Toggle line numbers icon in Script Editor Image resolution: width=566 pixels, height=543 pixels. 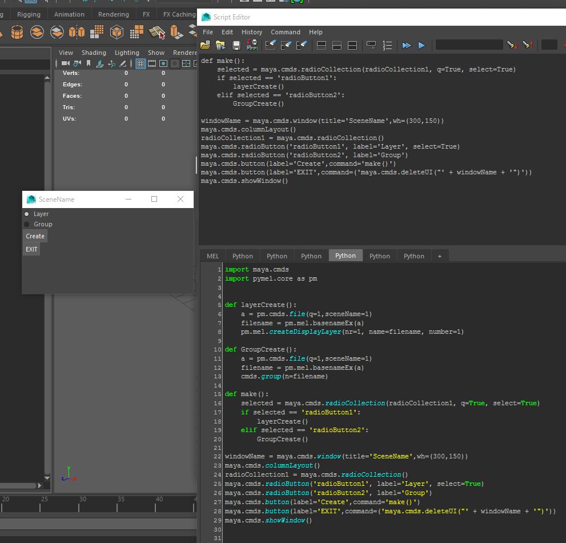[x=387, y=45]
